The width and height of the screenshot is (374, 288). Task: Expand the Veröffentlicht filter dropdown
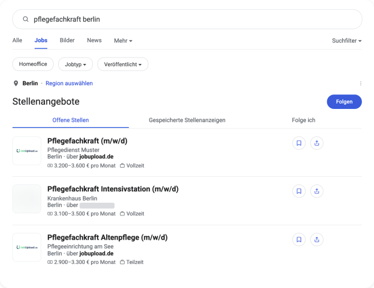pyautogui.click(x=123, y=64)
